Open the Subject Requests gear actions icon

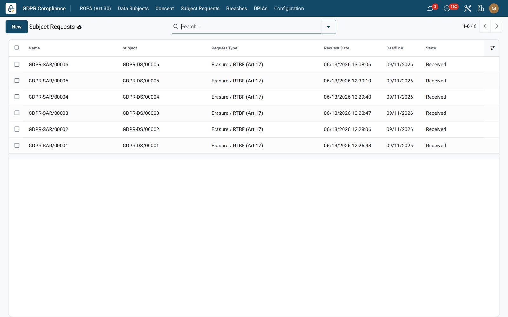(x=79, y=27)
